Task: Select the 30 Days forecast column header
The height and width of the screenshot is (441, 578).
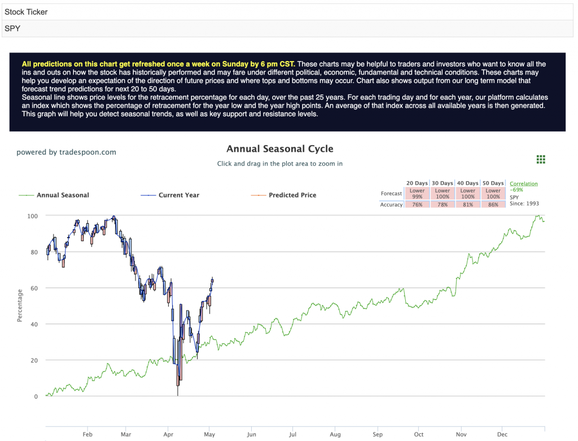Action: [443, 184]
